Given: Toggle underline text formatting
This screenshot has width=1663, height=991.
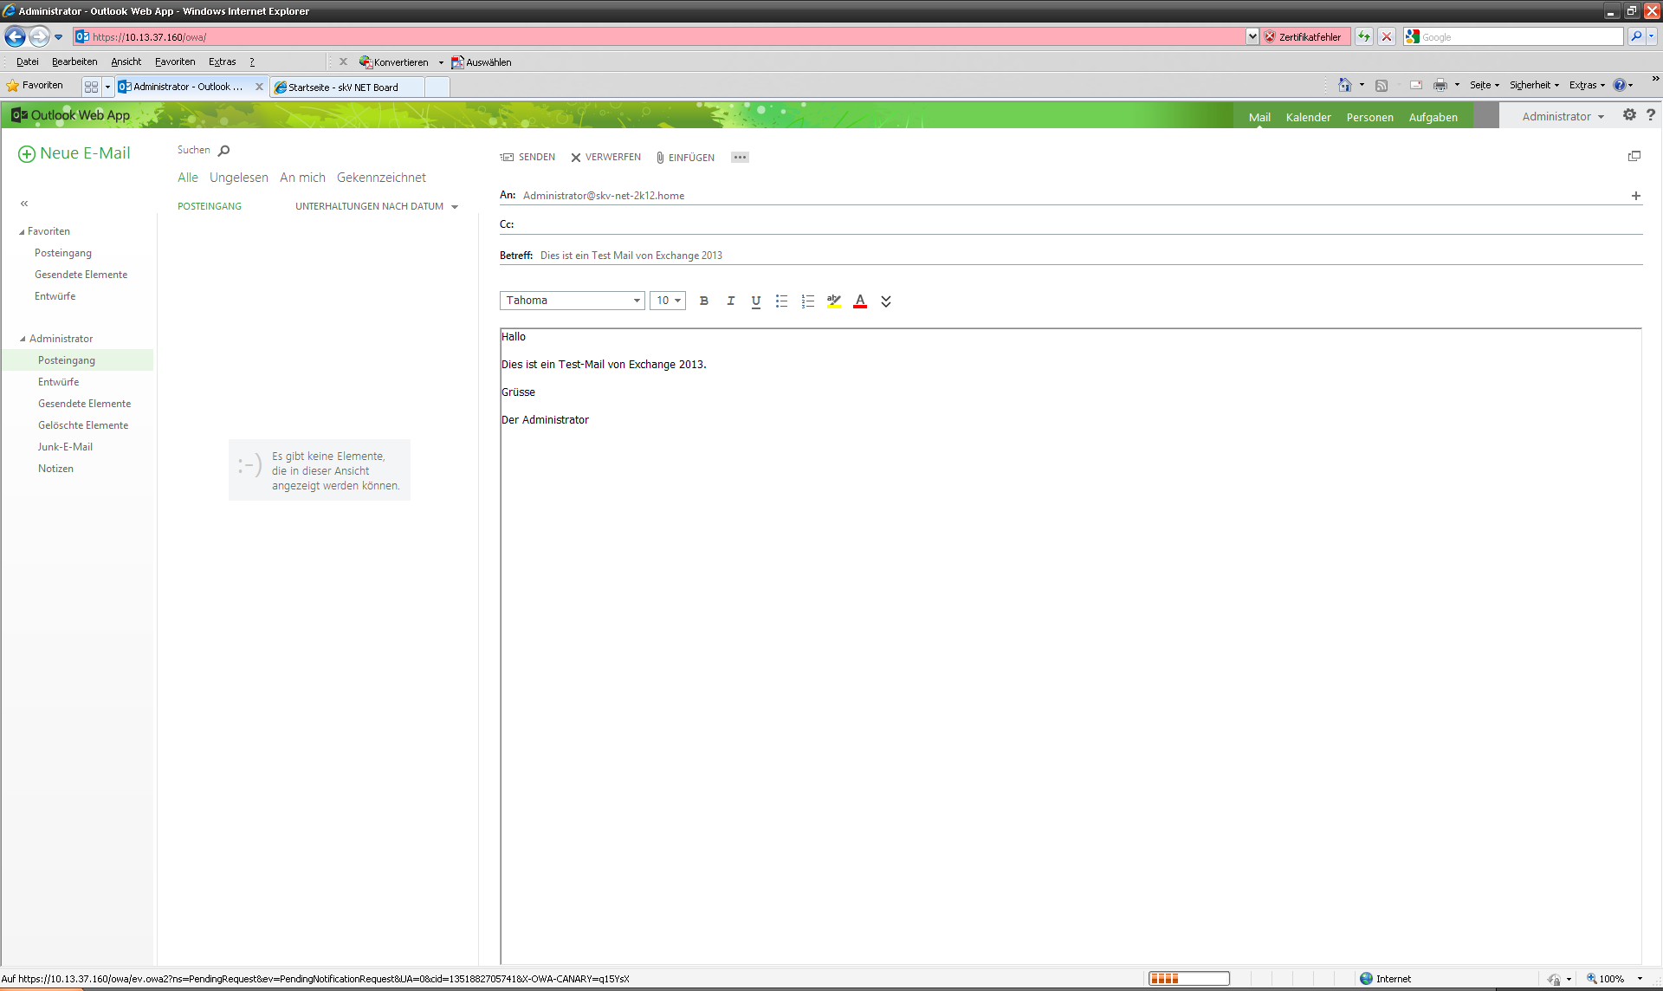Looking at the screenshot, I should pyautogui.click(x=756, y=301).
